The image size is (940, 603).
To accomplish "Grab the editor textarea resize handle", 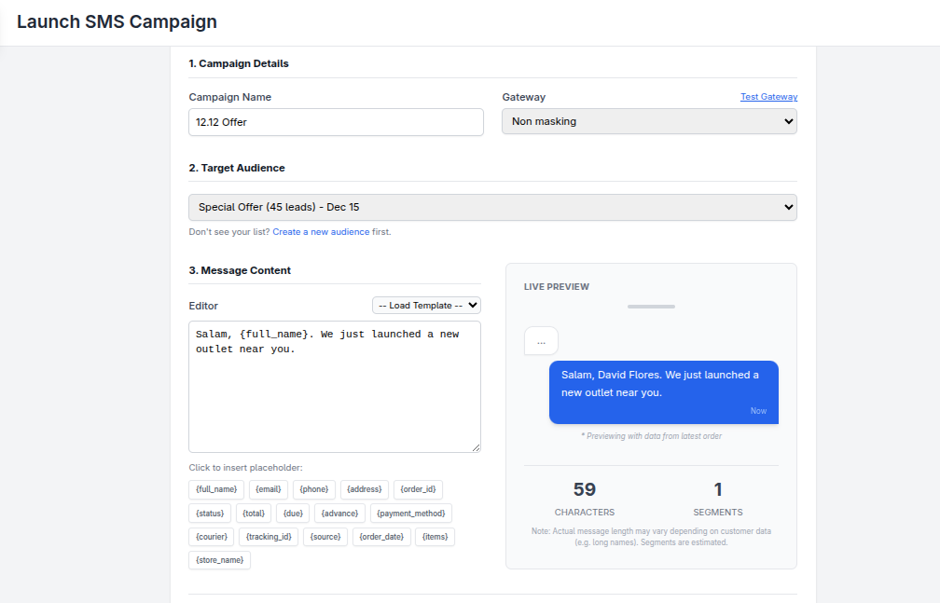I will [476, 447].
